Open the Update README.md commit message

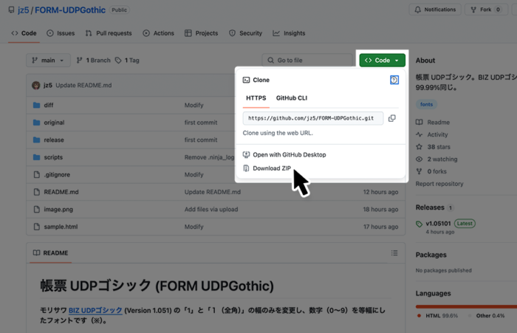[x=83, y=86]
